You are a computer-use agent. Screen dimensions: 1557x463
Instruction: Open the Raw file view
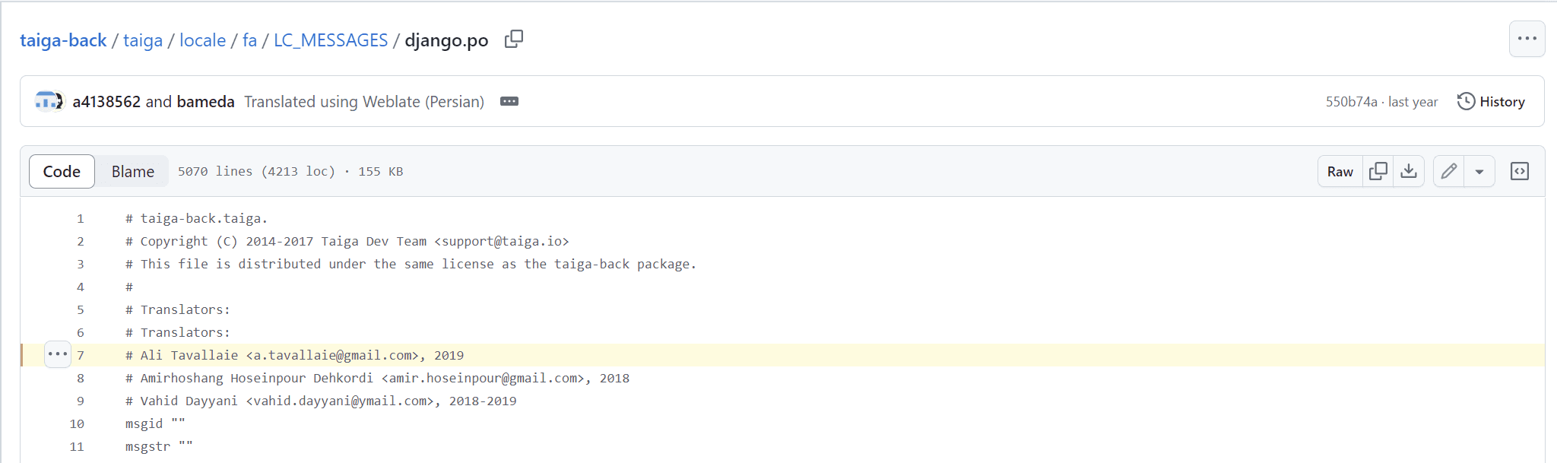pyautogui.click(x=1340, y=171)
